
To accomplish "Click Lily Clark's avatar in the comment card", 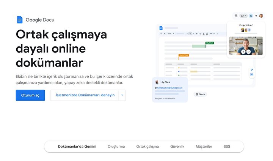I will pyautogui.click(x=157, y=82).
